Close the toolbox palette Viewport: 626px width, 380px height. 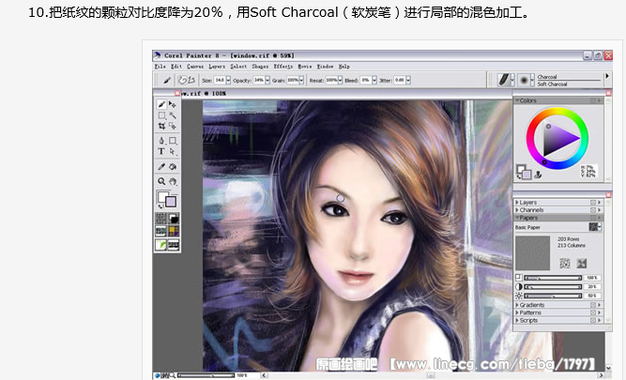[x=177, y=93]
